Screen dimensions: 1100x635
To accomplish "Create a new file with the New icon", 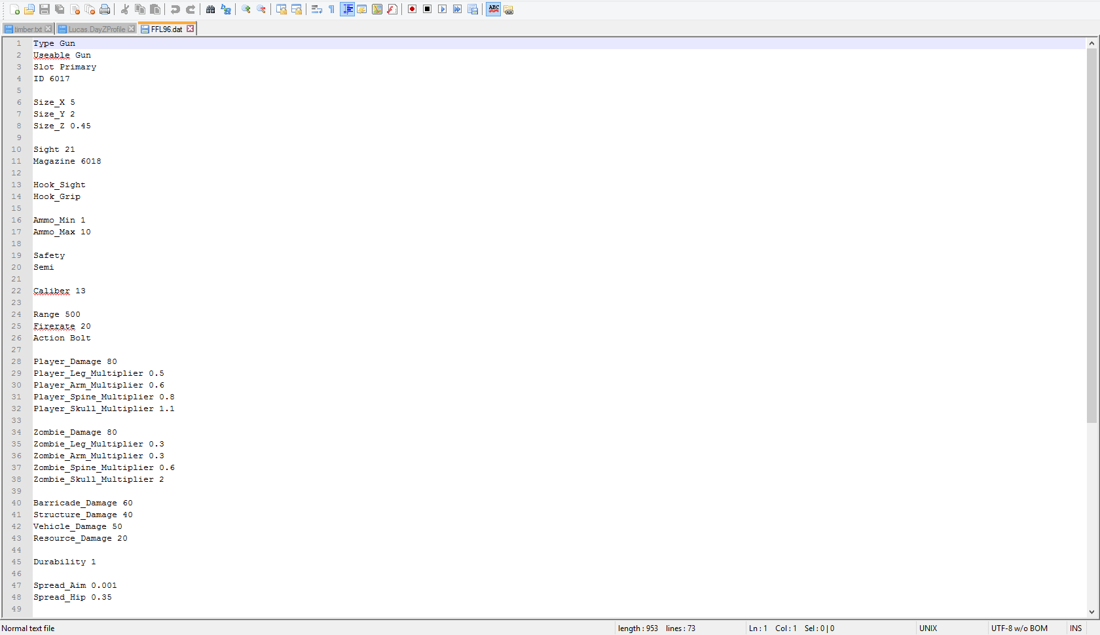I will point(14,9).
